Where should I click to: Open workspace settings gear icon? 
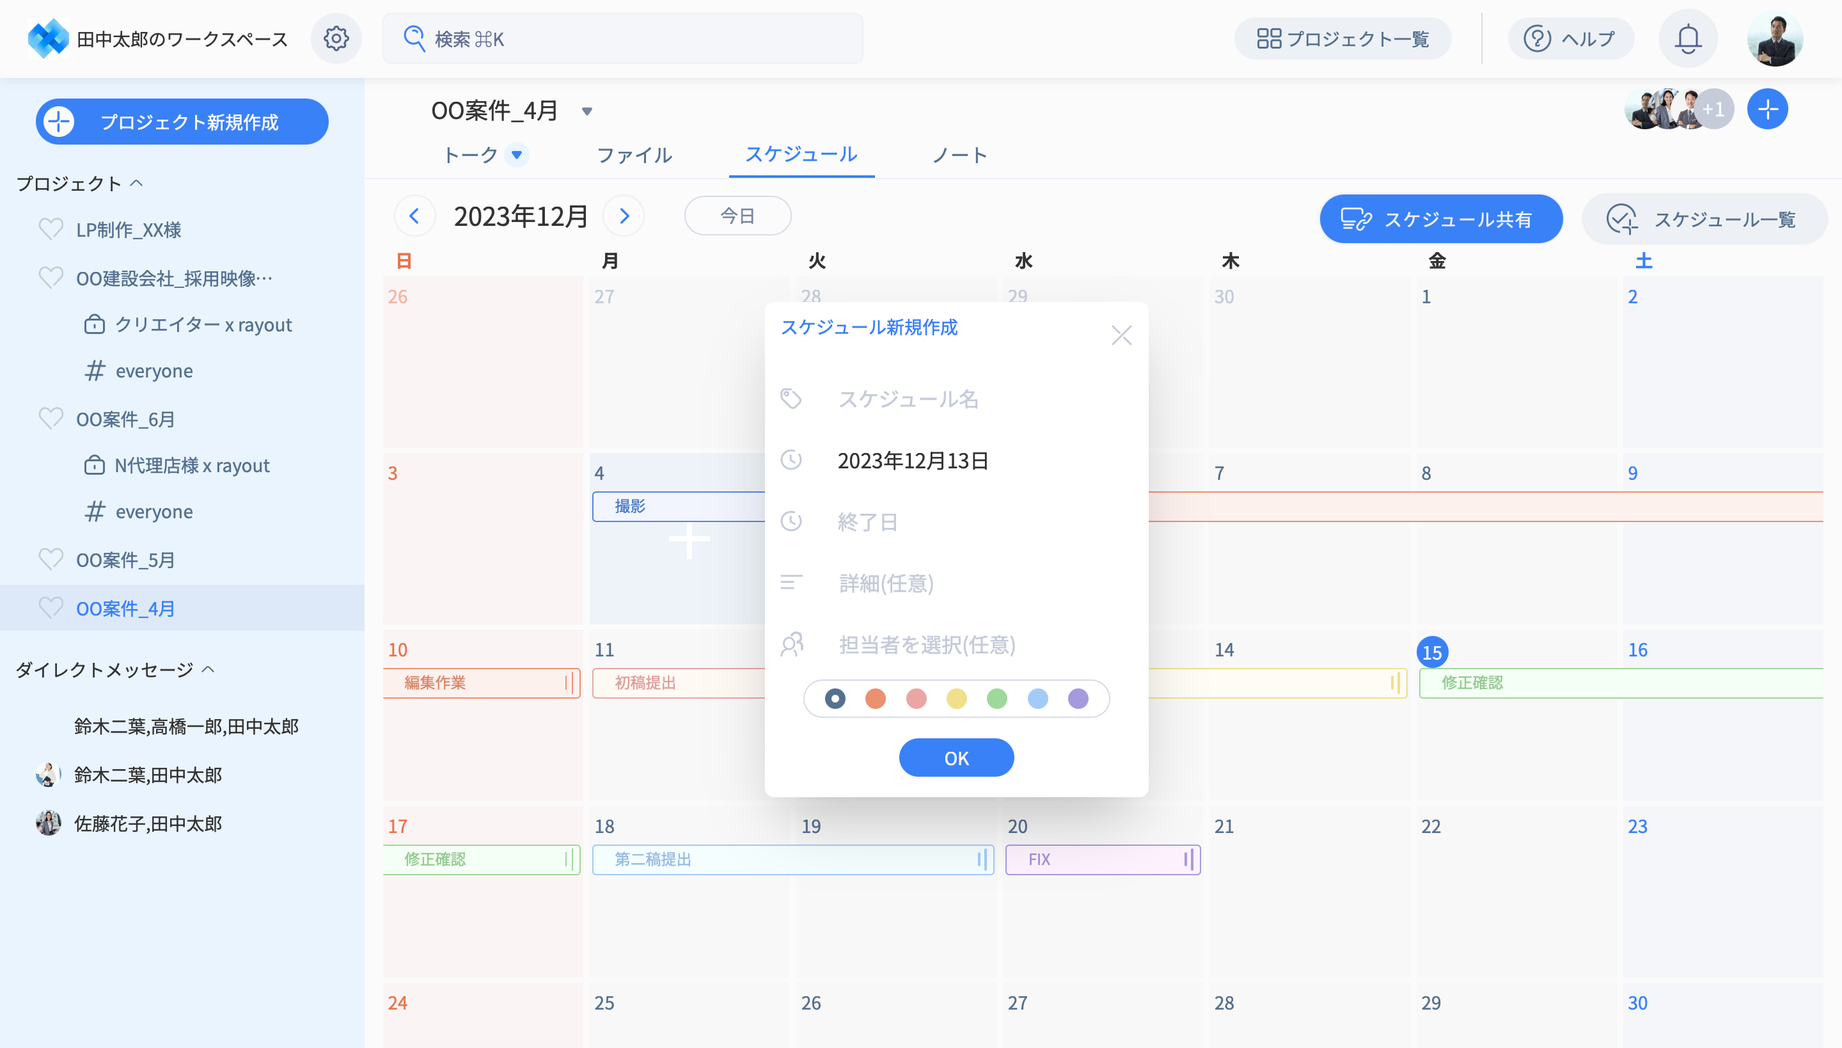point(335,38)
